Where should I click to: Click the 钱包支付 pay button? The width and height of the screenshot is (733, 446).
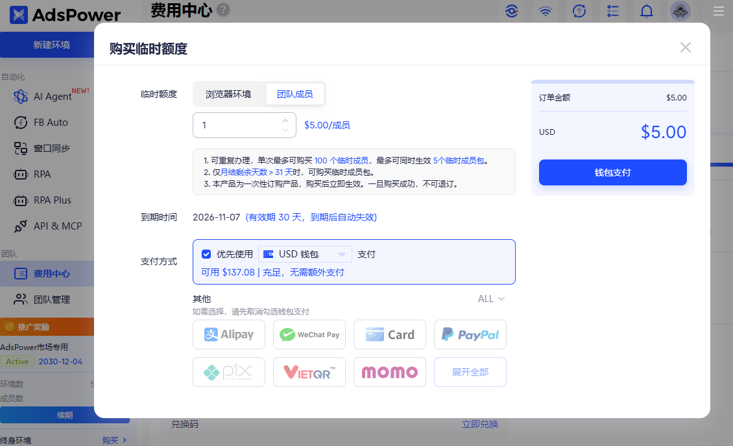(613, 172)
